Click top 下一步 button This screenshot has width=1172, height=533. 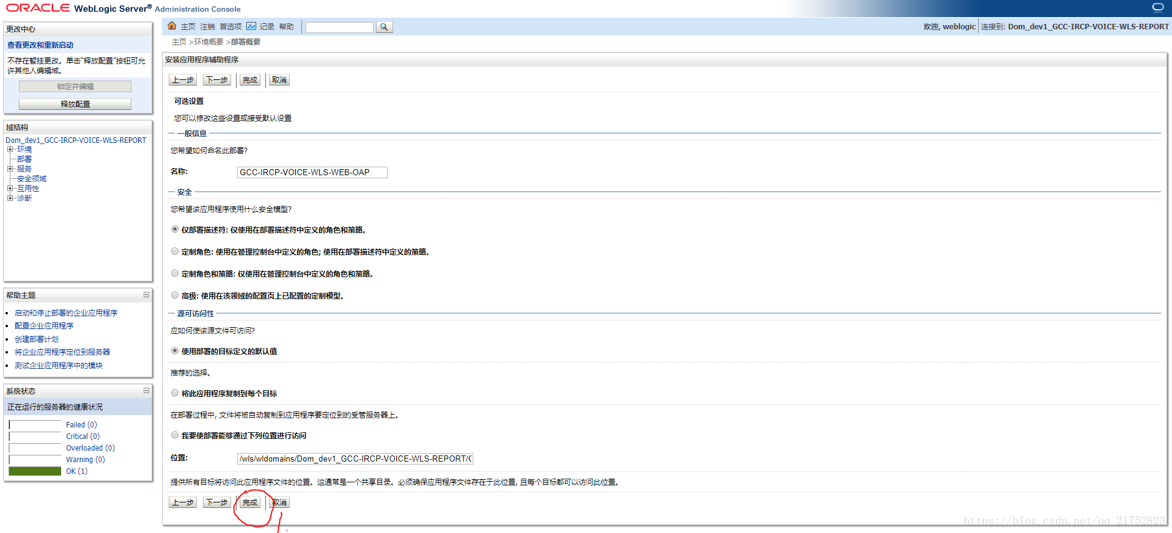coord(217,80)
